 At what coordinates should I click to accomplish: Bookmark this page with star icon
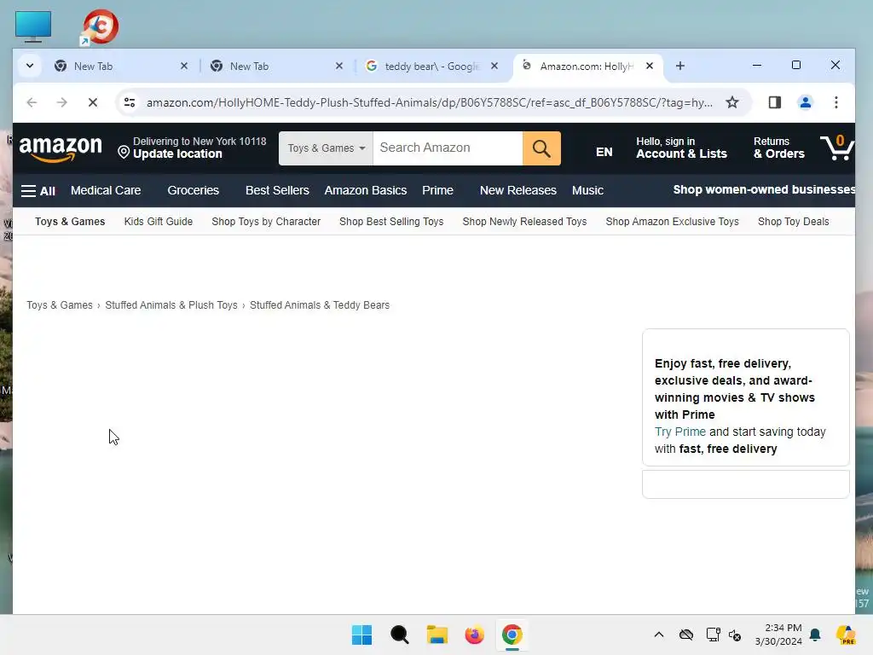coord(732,102)
